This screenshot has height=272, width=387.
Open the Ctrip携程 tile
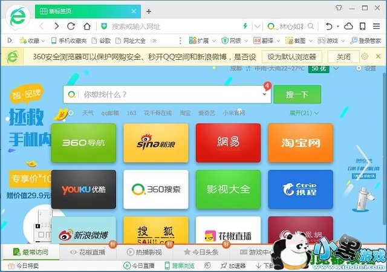tap(301, 189)
